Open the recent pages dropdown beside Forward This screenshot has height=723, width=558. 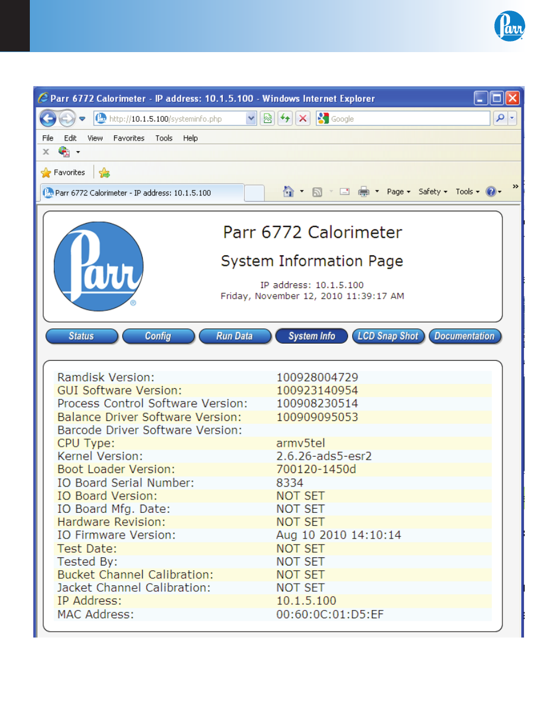pos(82,119)
